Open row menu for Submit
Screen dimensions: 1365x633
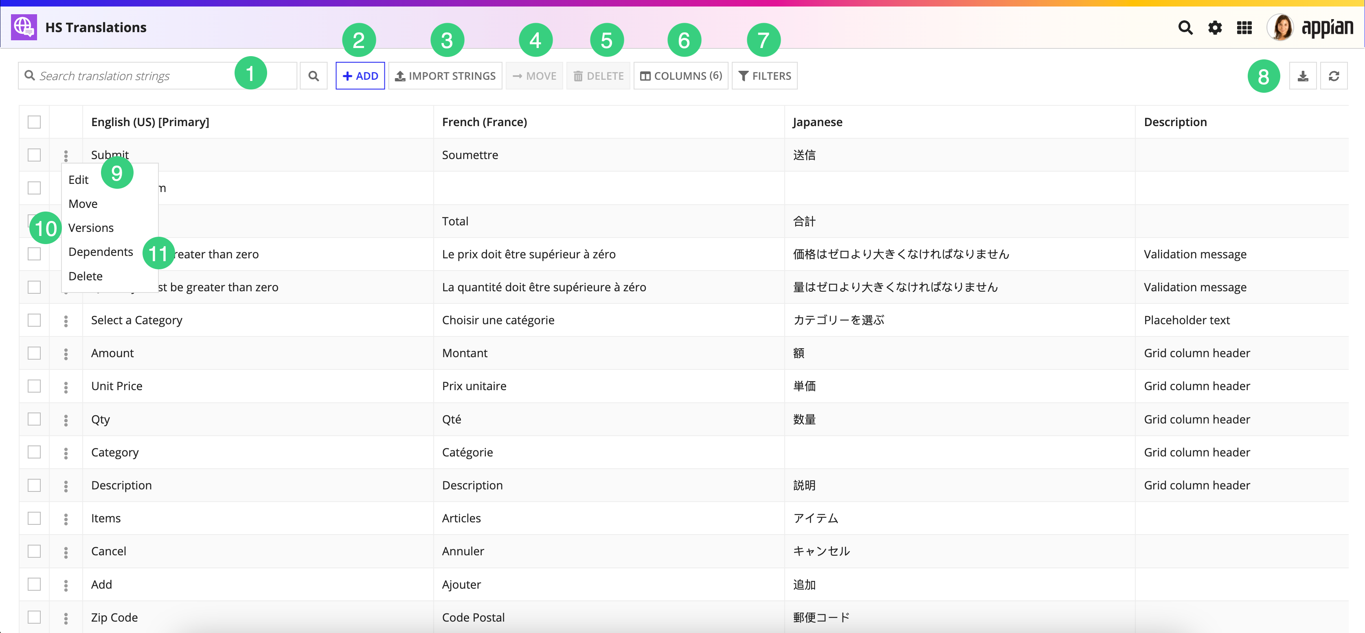click(66, 155)
